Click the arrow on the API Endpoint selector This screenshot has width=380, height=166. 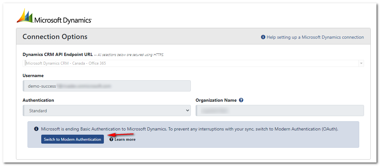(361, 63)
